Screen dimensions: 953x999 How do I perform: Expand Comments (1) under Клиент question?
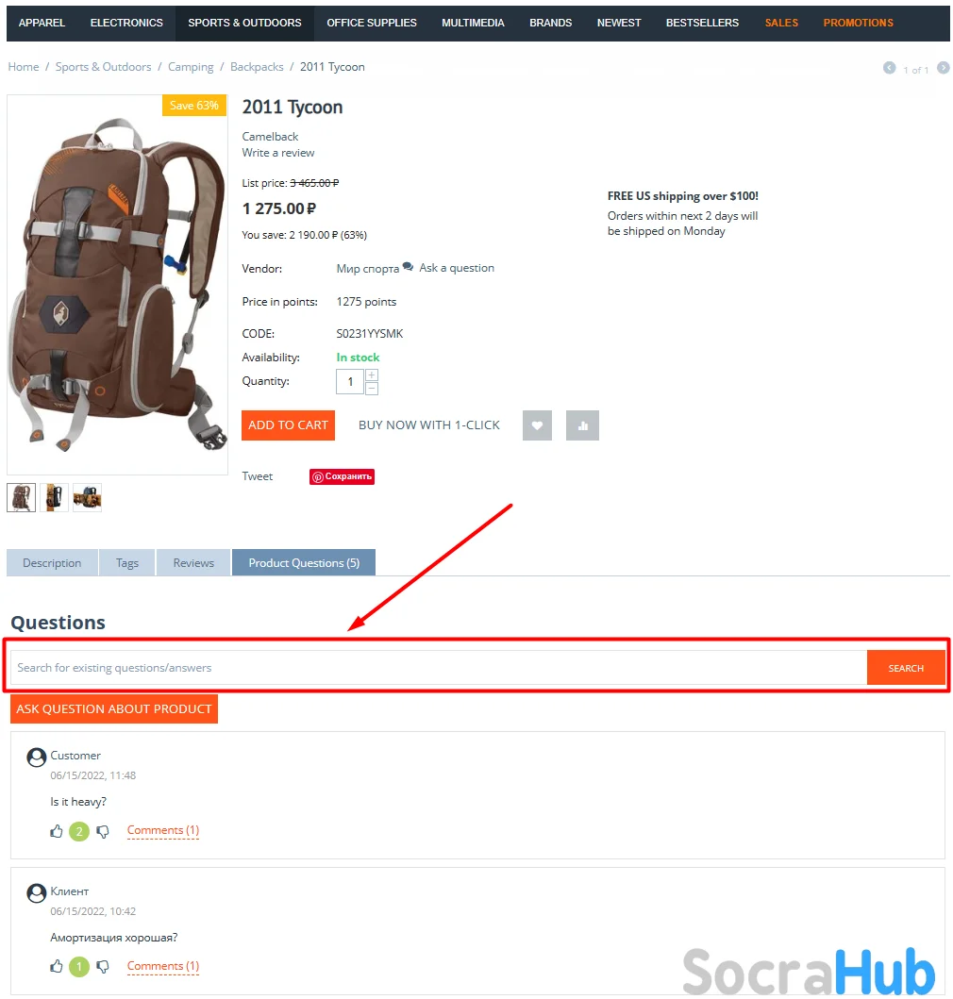[x=163, y=966]
